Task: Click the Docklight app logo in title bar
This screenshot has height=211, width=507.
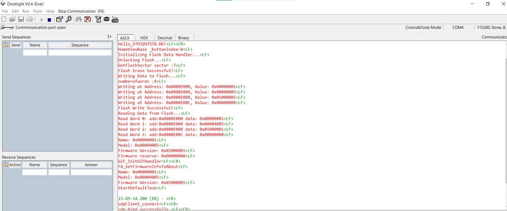Action: click(4, 4)
